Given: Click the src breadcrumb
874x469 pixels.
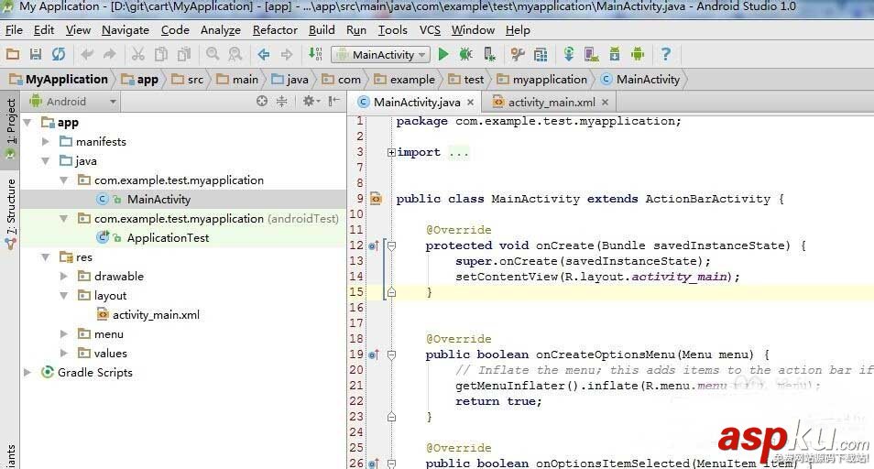Looking at the screenshot, I should [188, 80].
